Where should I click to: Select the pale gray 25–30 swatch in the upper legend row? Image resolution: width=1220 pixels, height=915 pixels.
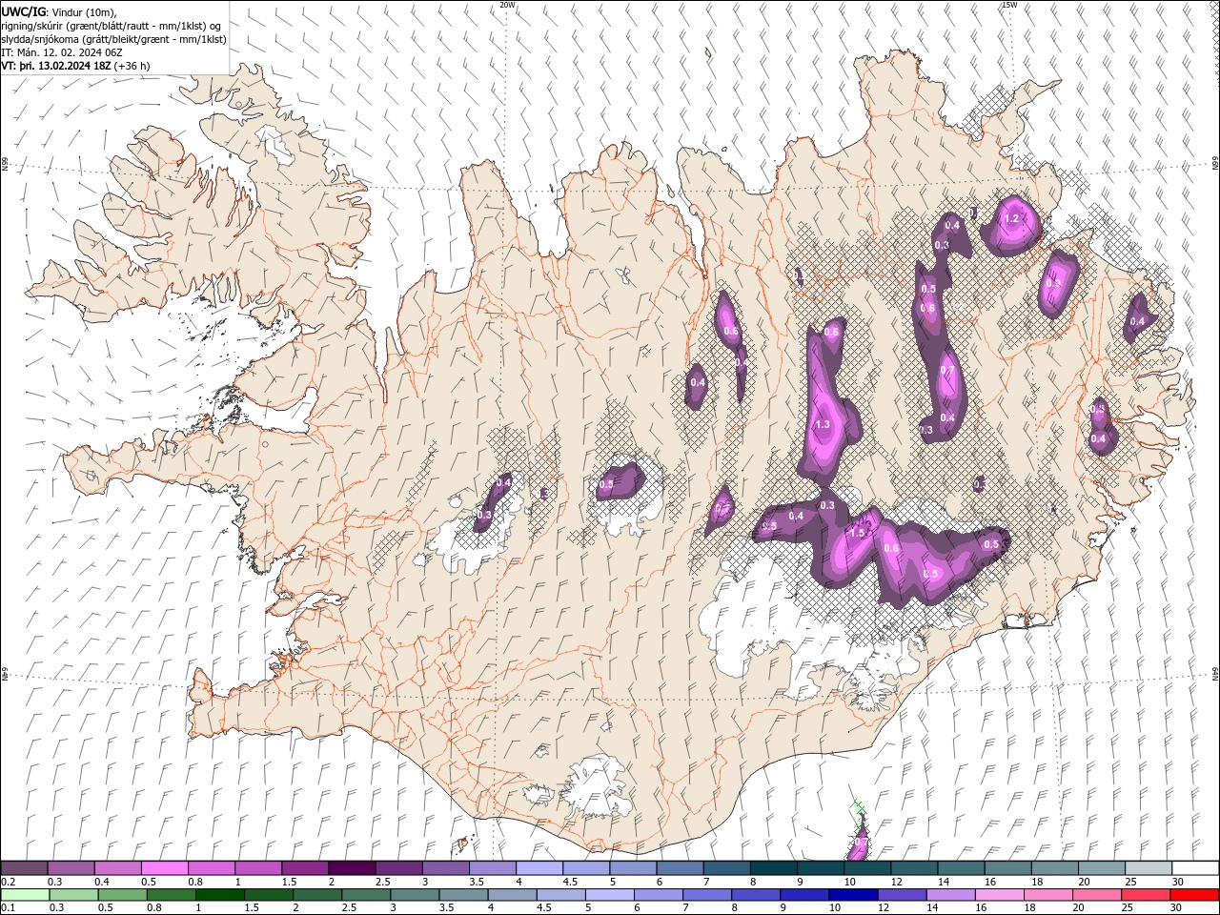click(1149, 868)
